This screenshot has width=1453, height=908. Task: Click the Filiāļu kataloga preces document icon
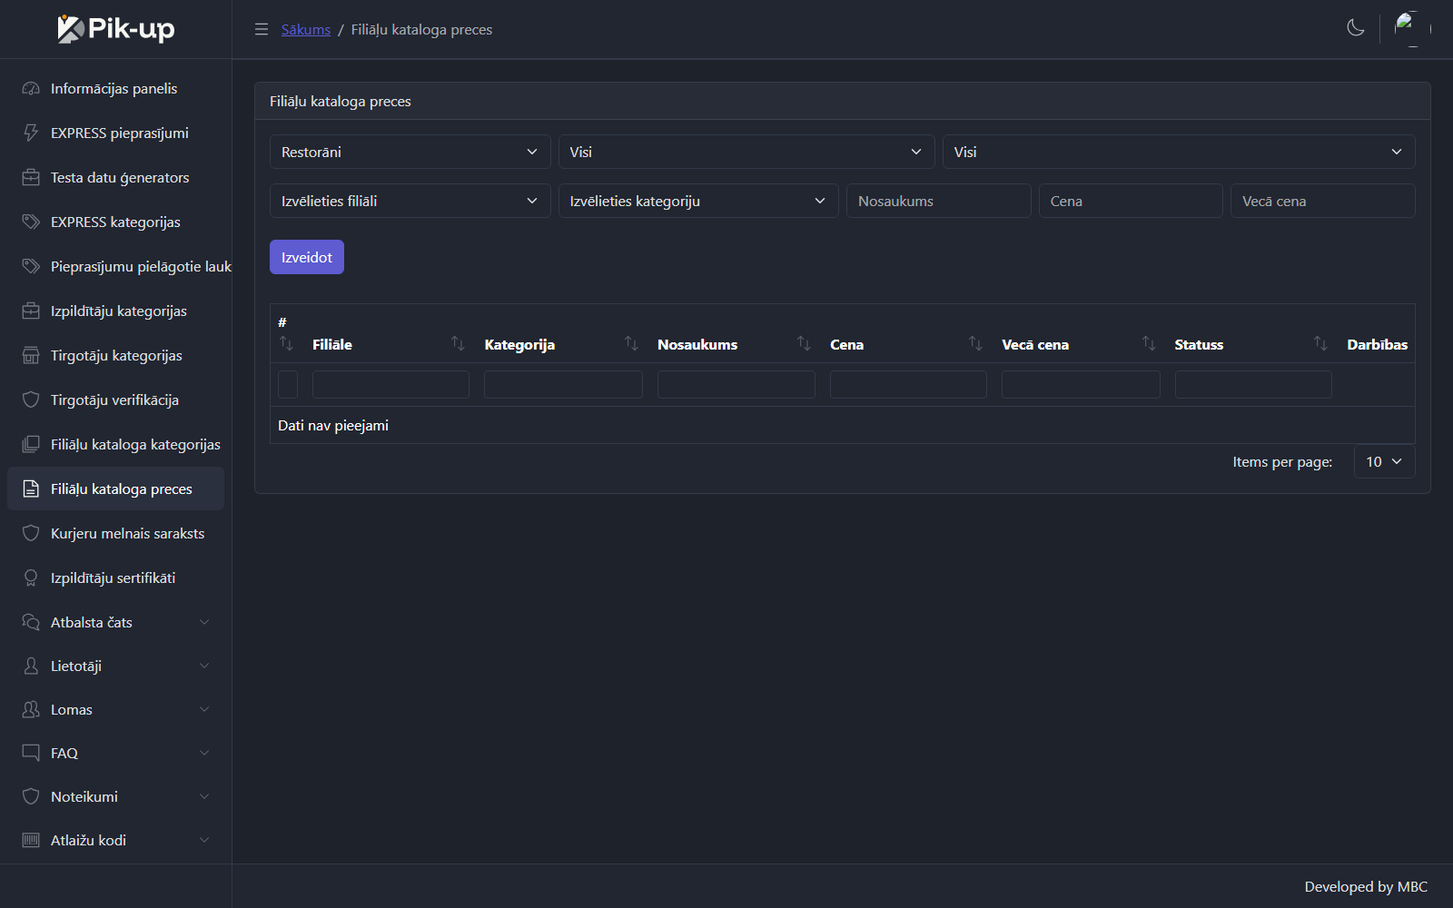pos(31,489)
